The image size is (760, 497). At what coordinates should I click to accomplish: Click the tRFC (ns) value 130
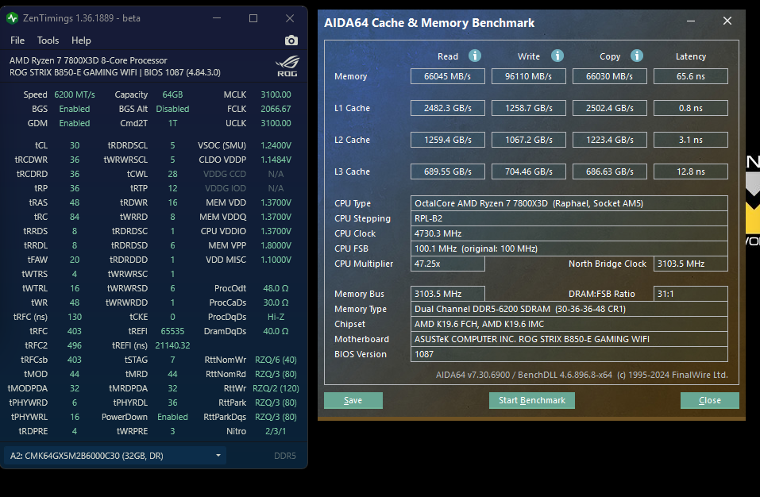[x=75, y=317]
